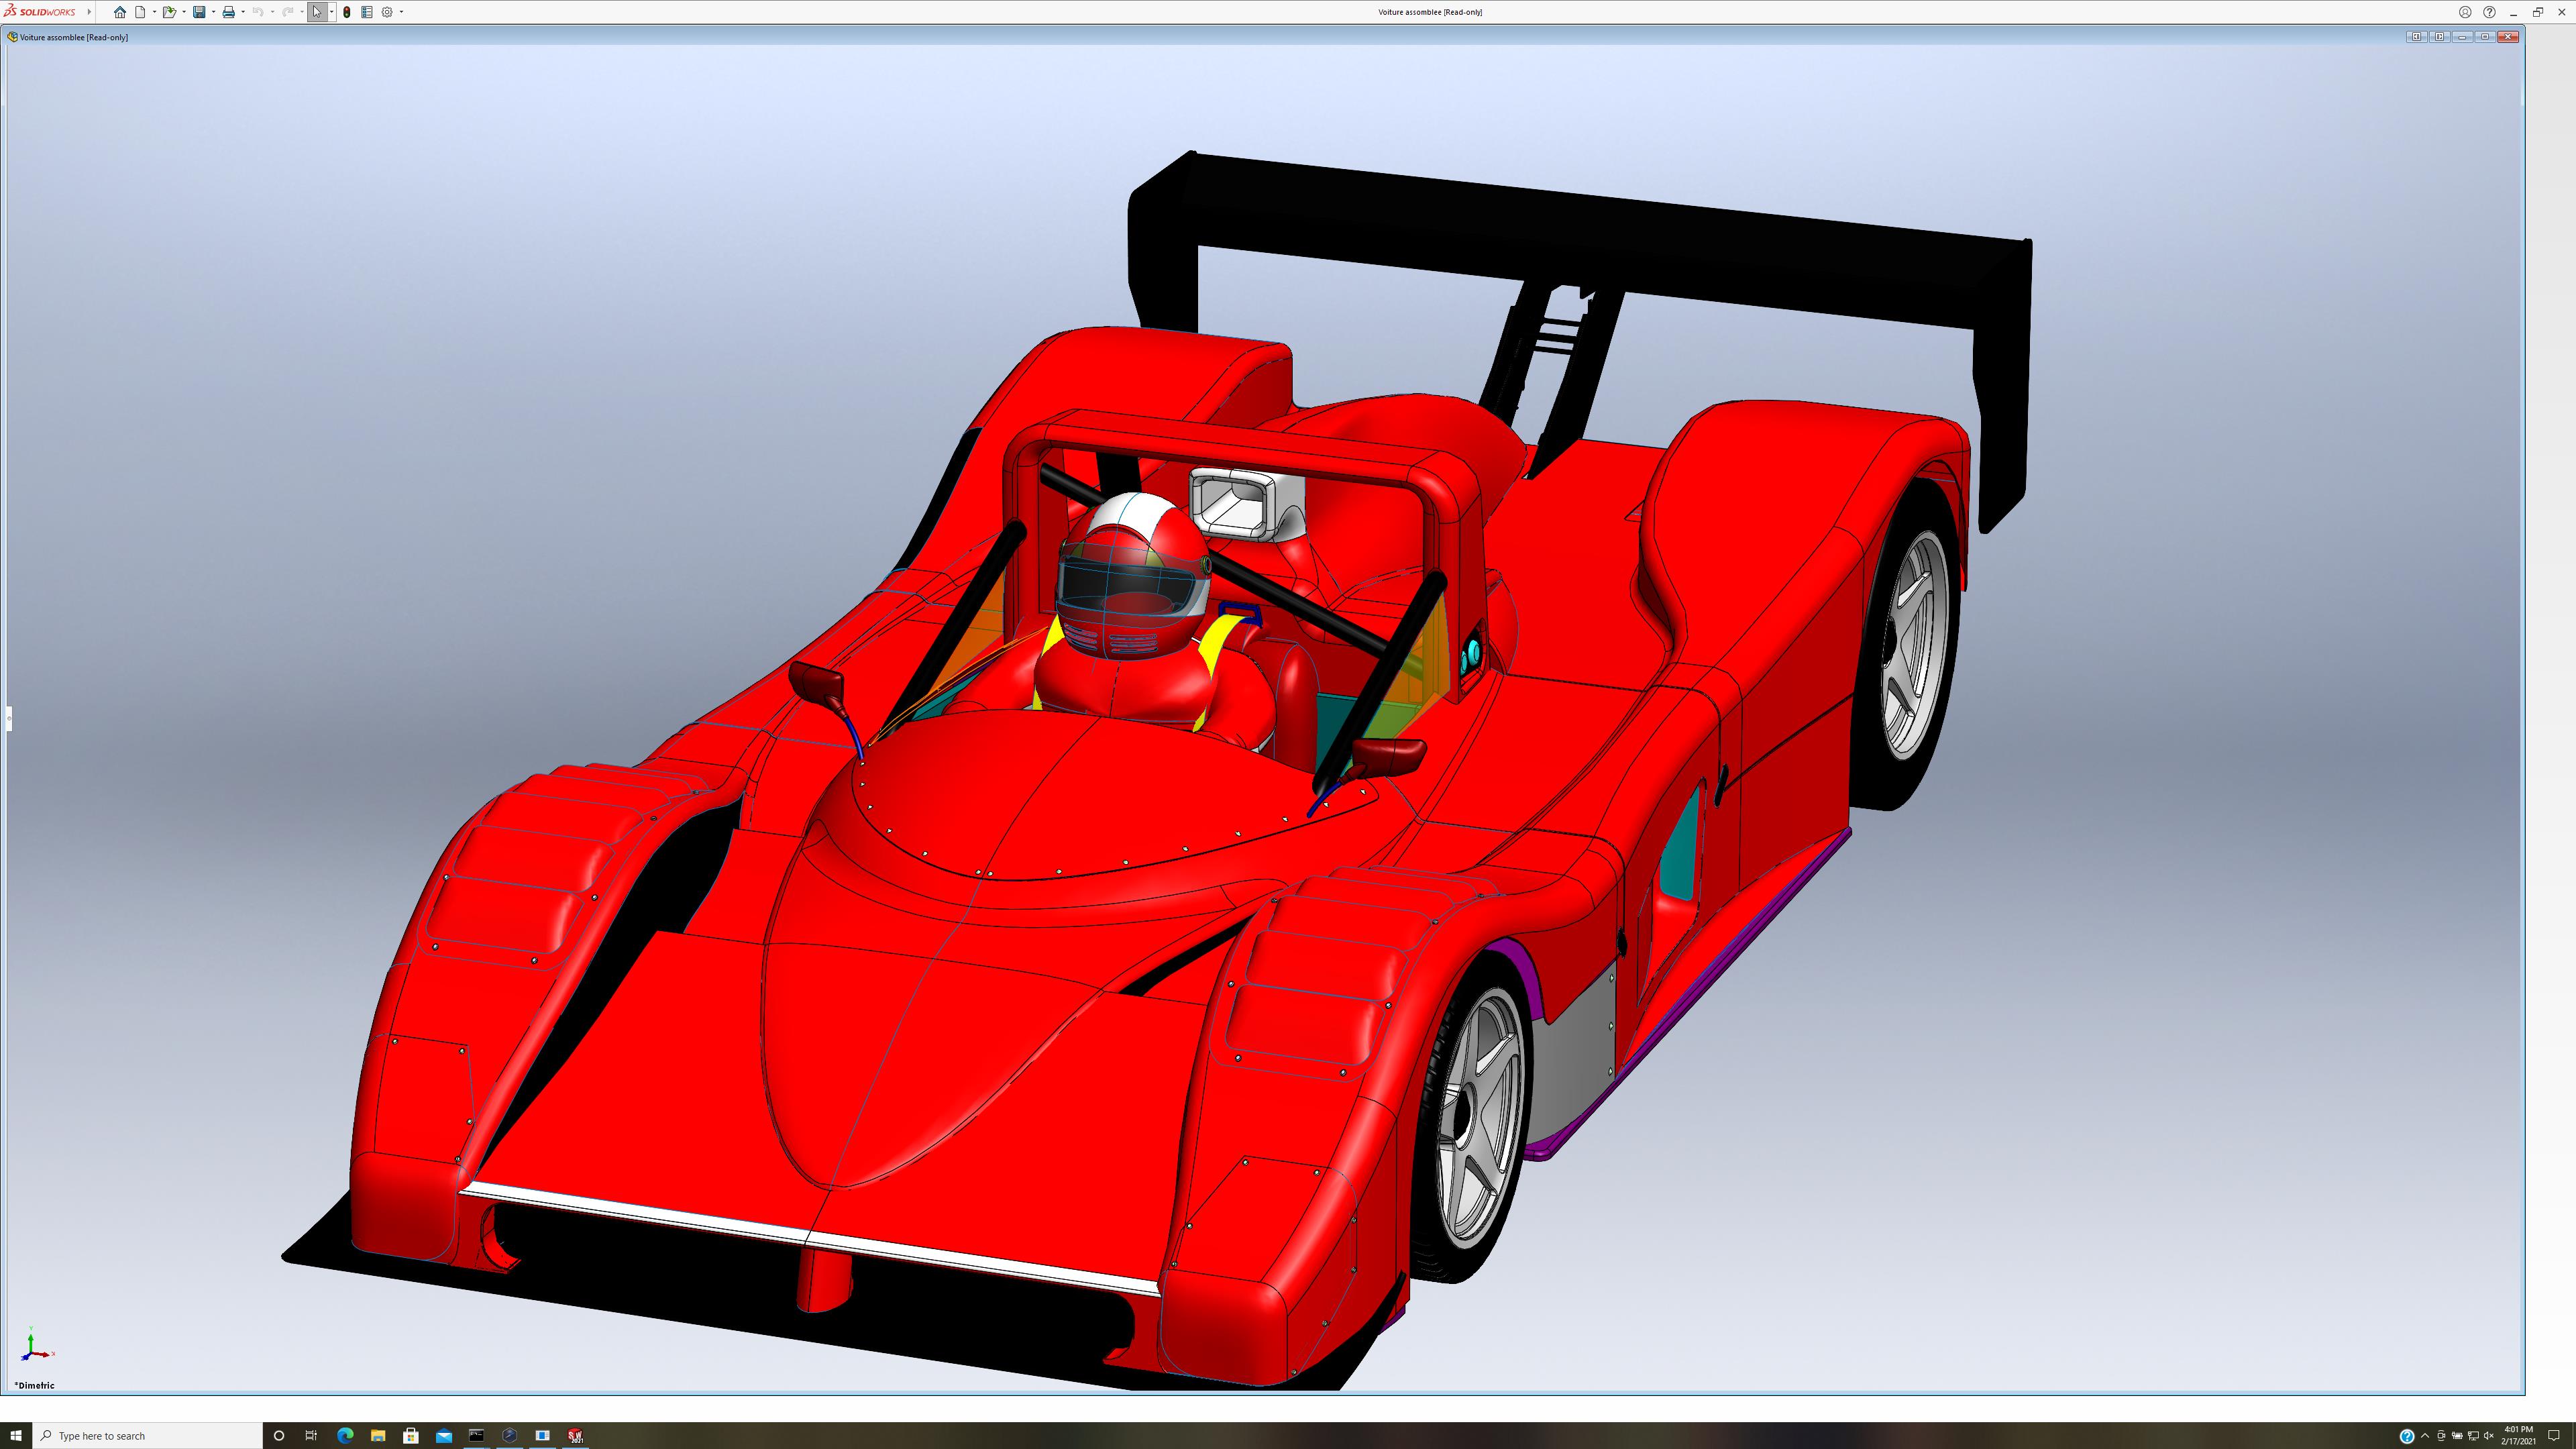Toggle the Select cursor tool
Screen dimensions: 2576x1449
tap(316, 12)
